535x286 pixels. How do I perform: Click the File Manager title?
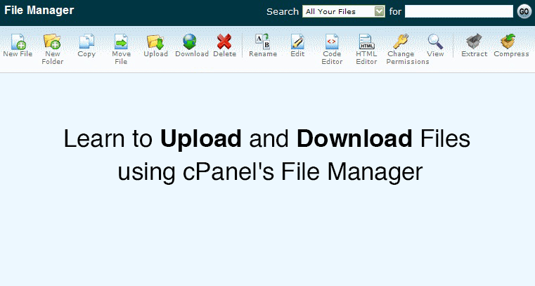[x=39, y=11]
